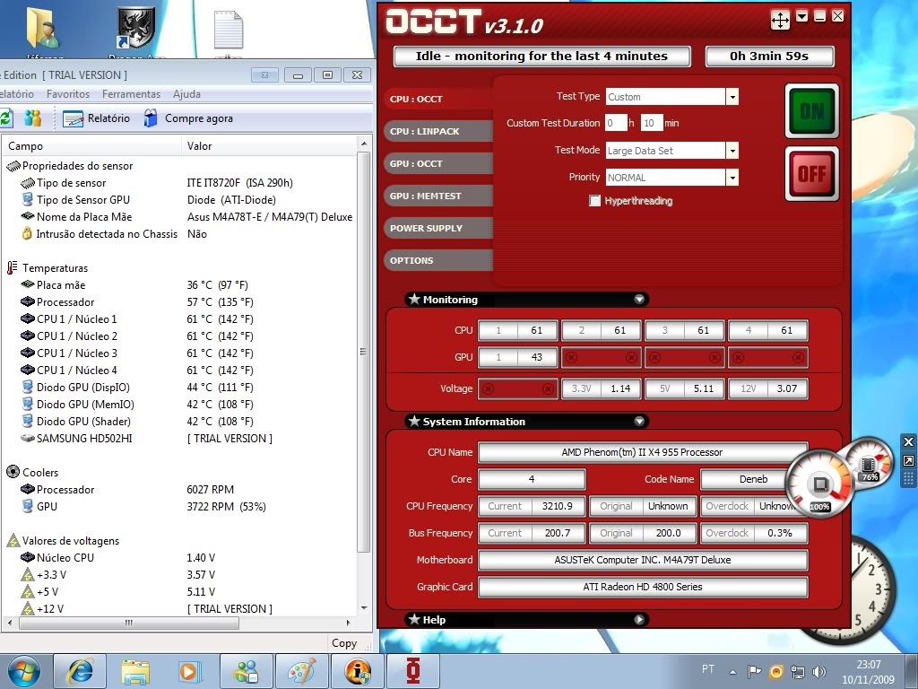Click the volume speaker tray icon

(x=818, y=671)
